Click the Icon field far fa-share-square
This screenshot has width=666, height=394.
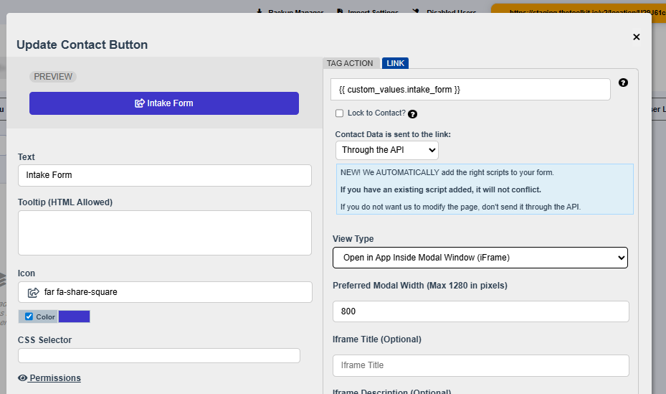point(165,292)
